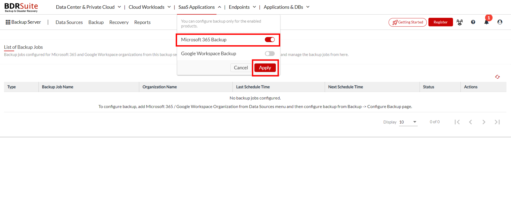
Task: Click the Microsoft 365 Backup label
Action: pyautogui.click(x=204, y=40)
